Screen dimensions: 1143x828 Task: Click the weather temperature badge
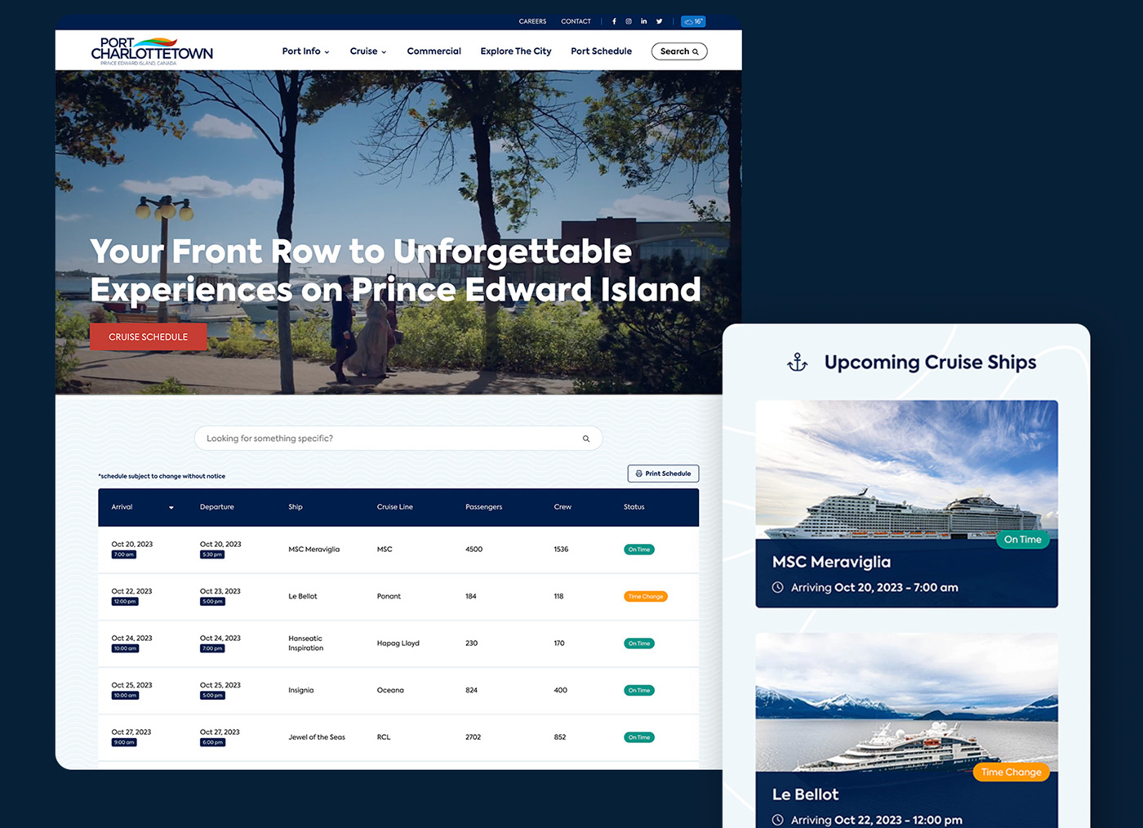point(693,21)
